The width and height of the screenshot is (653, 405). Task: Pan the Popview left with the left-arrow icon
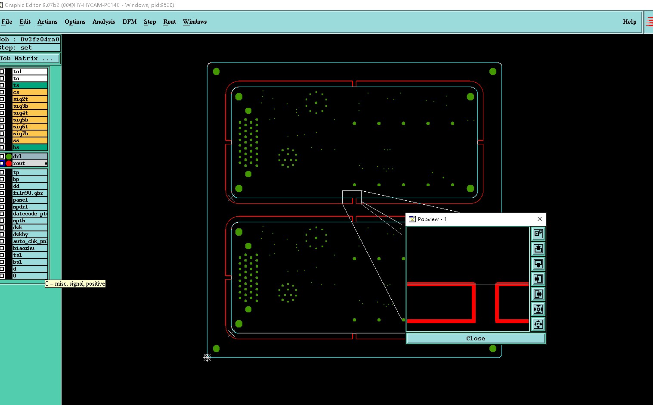tap(538, 279)
